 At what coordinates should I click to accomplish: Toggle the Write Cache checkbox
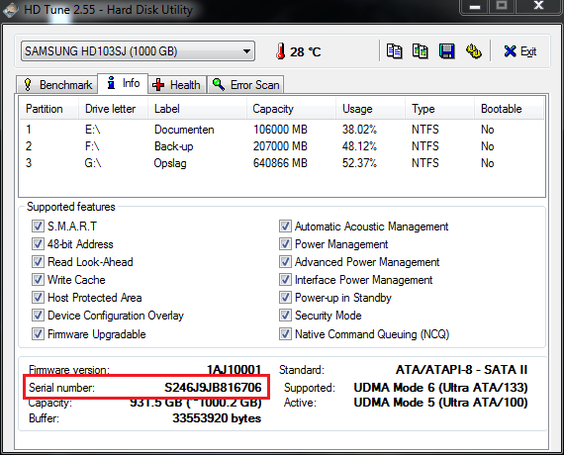click(38, 280)
